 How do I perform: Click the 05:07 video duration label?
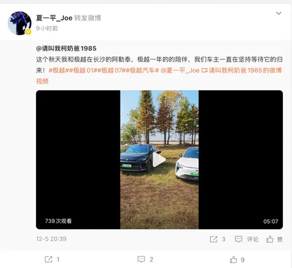[271, 221]
